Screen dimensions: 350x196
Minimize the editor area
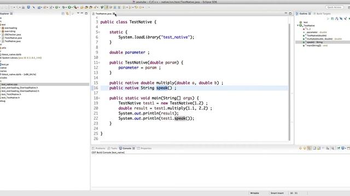tap(285, 13)
